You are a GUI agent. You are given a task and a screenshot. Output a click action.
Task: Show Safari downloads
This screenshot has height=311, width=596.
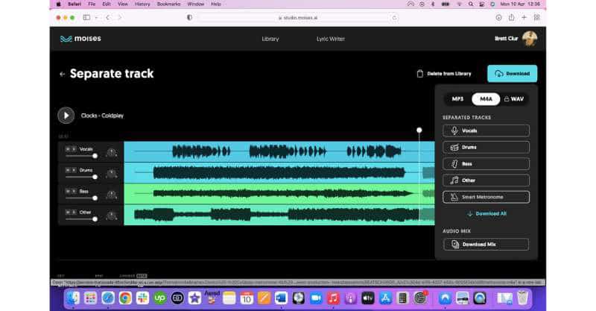(498, 17)
